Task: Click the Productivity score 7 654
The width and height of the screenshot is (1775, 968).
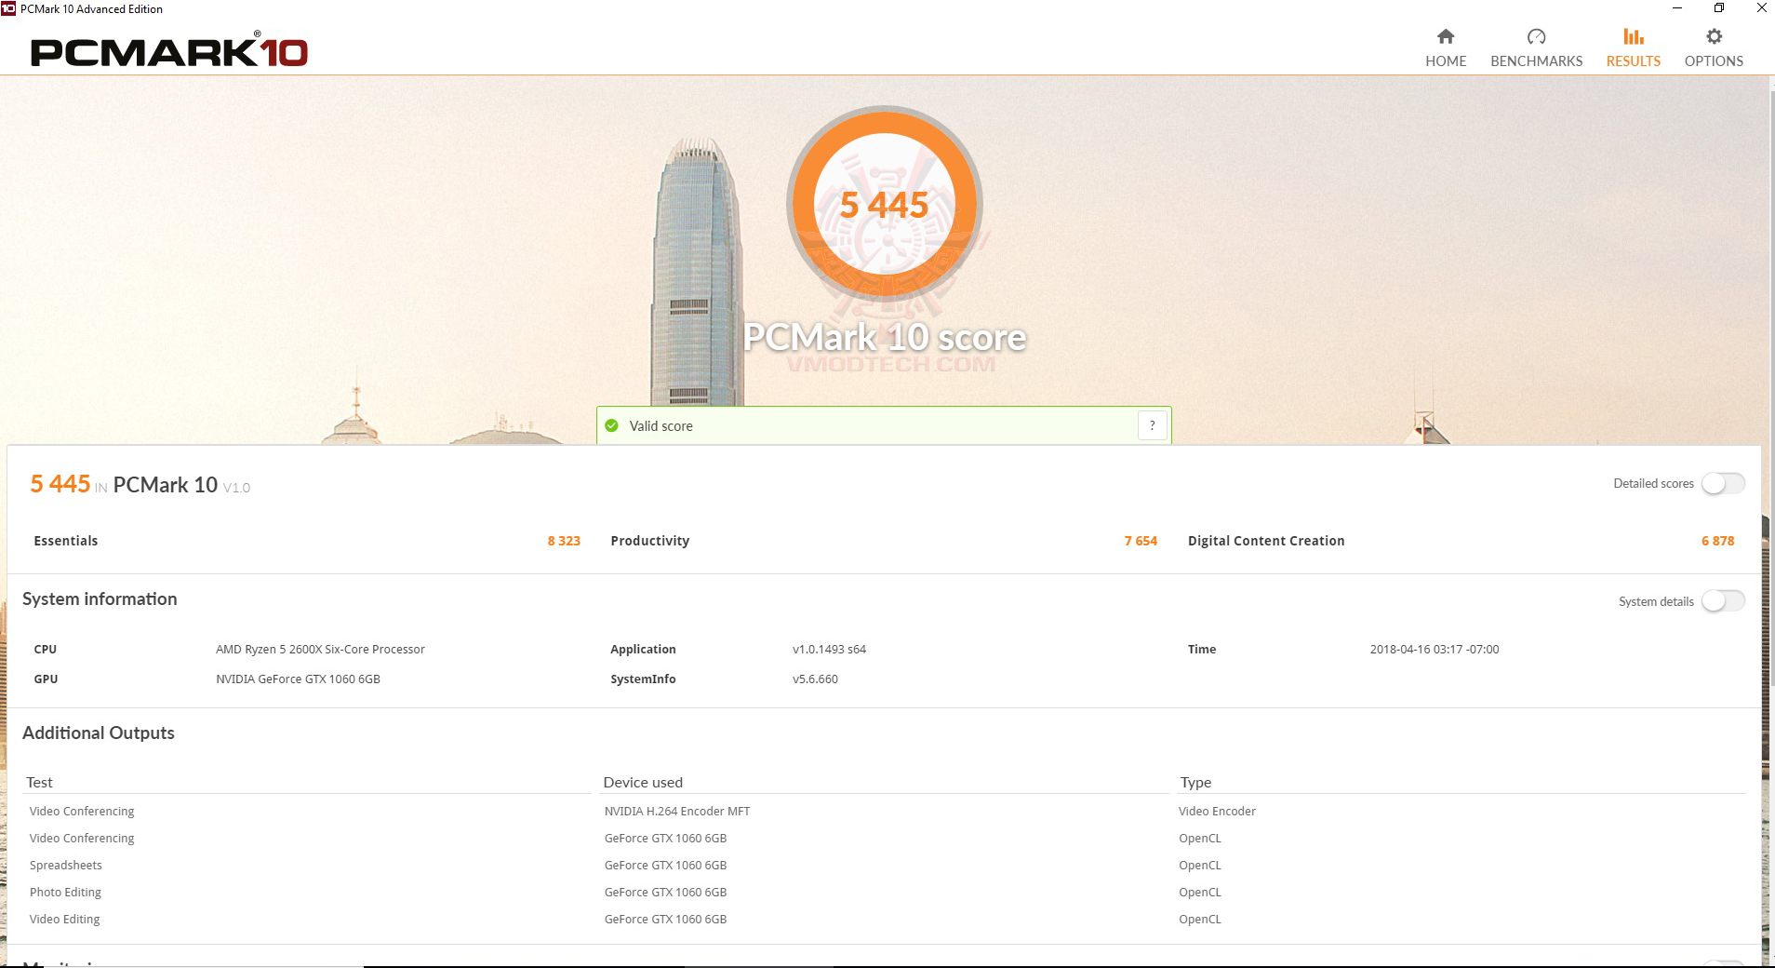Action: 1141,541
